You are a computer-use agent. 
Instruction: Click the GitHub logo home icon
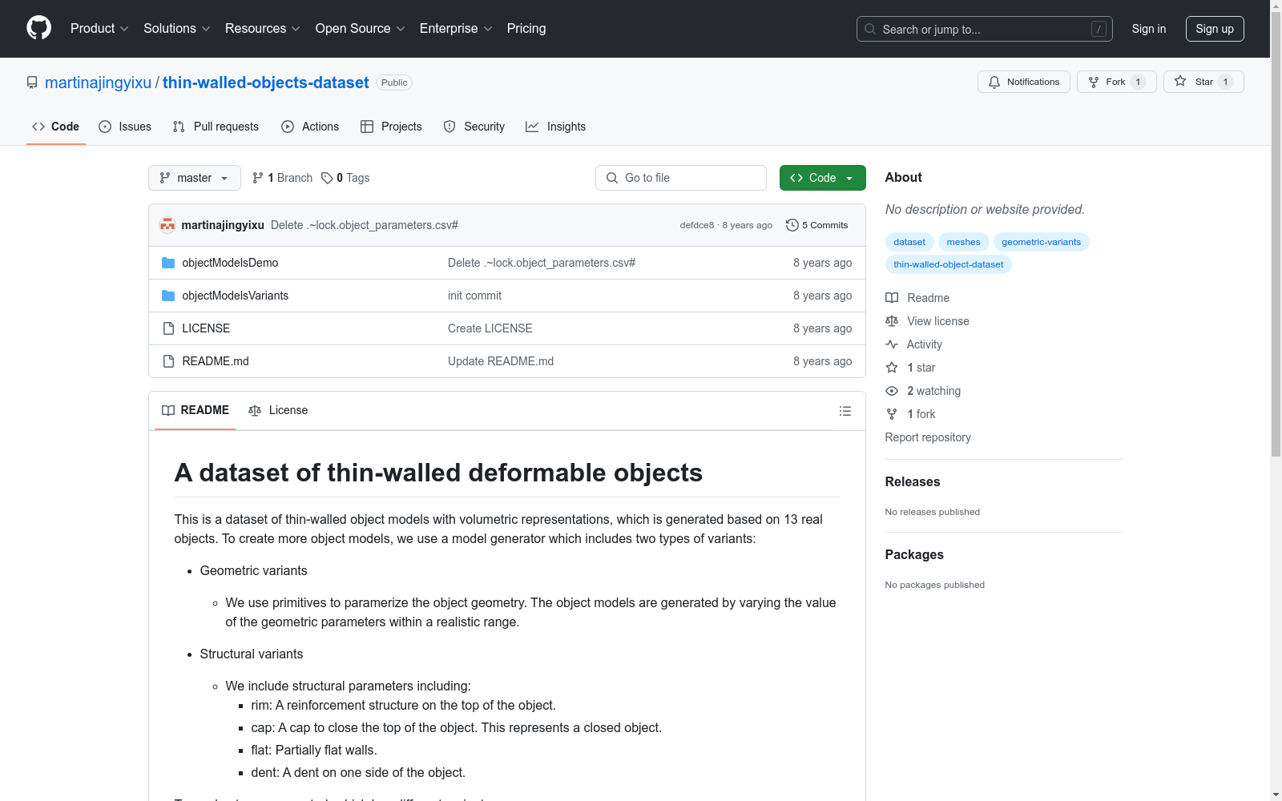[x=38, y=28]
